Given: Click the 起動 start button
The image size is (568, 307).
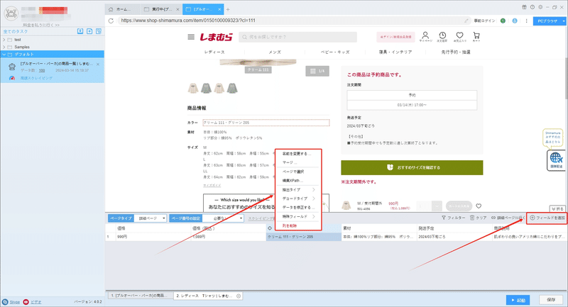Looking at the screenshot, I should coord(518,300).
